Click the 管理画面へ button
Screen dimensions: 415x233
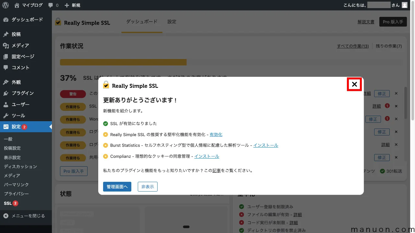pos(117,187)
